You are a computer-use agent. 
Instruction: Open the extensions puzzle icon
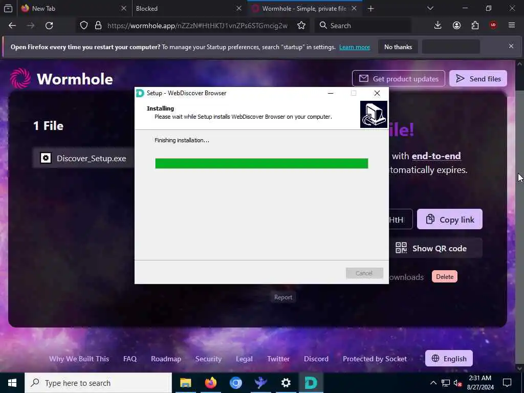[475, 26]
